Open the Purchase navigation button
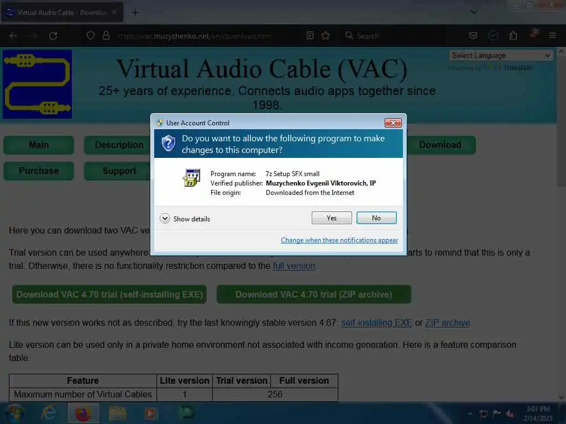This screenshot has height=424, width=566. click(39, 171)
